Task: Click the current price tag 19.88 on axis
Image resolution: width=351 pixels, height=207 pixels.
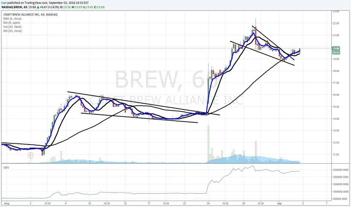Action: point(336,49)
